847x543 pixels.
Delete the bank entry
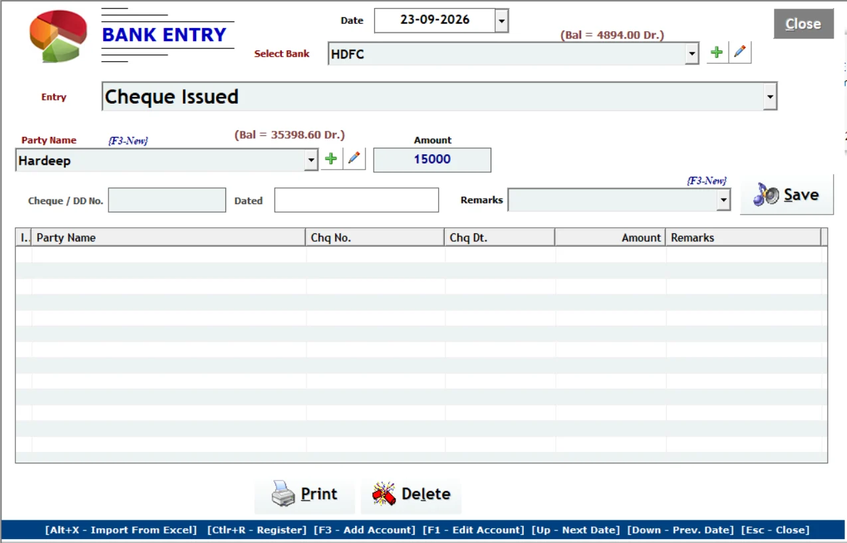coord(411,494)
